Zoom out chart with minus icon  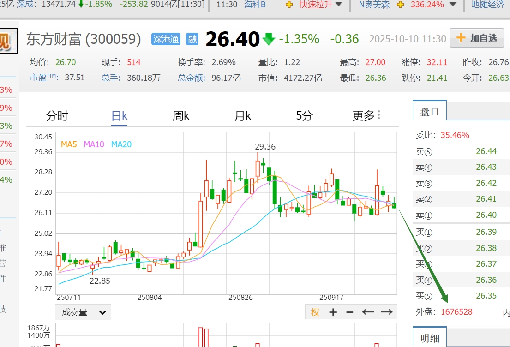pyautogui.click(x=350, y=312)
